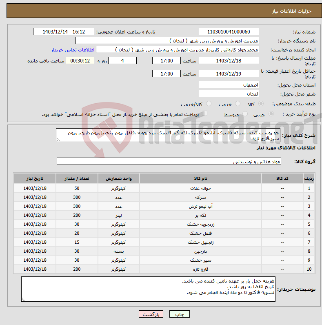Click the item name آب لیمو ترش
The height and width of the screenshot is (325, 322).
[x=200, y=207]
